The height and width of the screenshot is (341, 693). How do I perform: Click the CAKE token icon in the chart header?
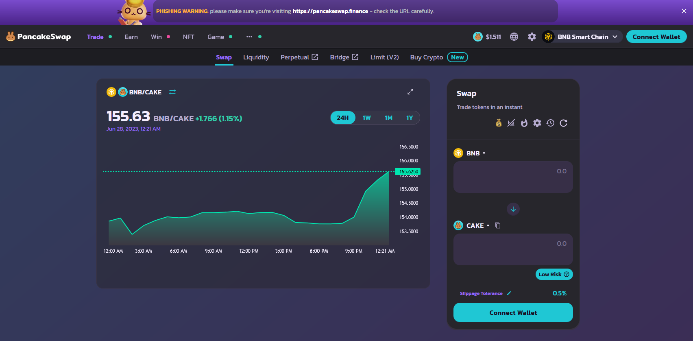coord(123,92)
